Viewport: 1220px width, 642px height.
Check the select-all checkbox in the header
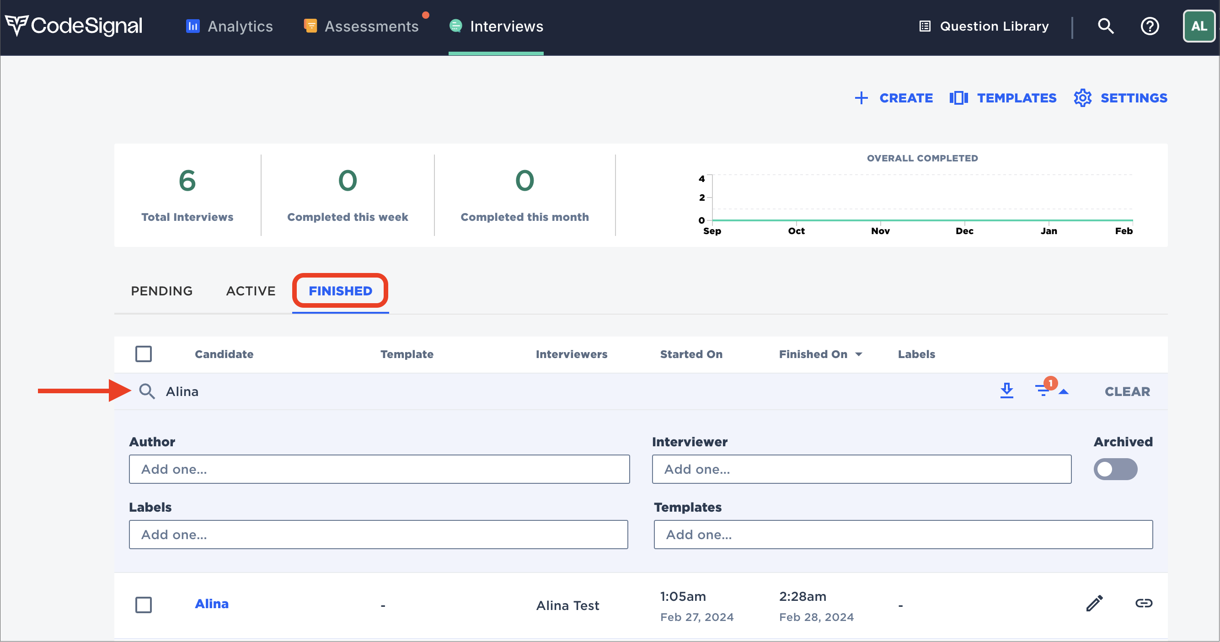pyautogui.click(x=144, y=353)
